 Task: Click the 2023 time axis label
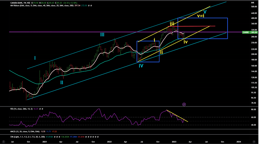coord(174,142)
